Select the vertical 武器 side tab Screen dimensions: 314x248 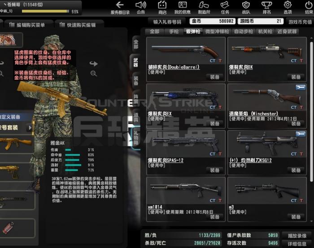[136, 62]
